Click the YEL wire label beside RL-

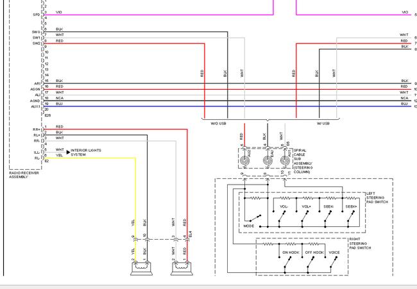coord(59,155)
